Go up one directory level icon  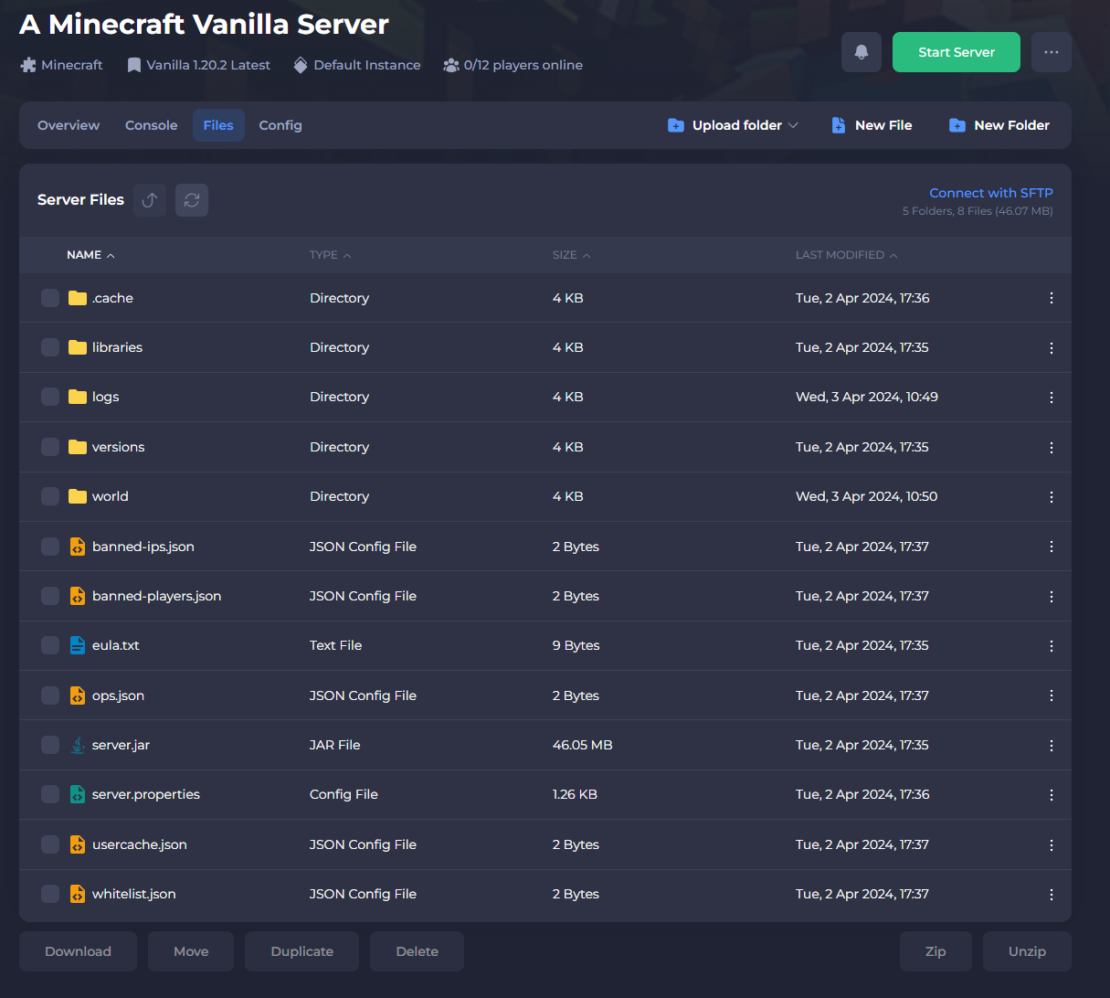coord(150,200)
